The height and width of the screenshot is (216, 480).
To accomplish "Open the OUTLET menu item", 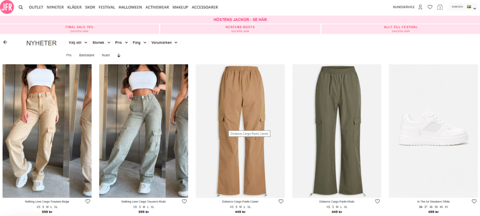I will pos(36,7).
